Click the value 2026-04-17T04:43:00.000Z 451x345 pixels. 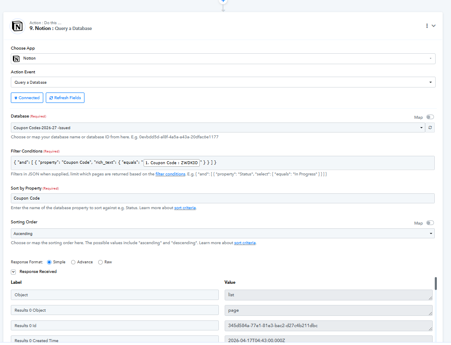328,339
